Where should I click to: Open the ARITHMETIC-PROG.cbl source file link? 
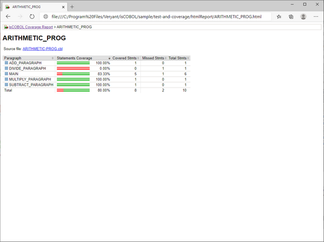(x=43, y=49)
